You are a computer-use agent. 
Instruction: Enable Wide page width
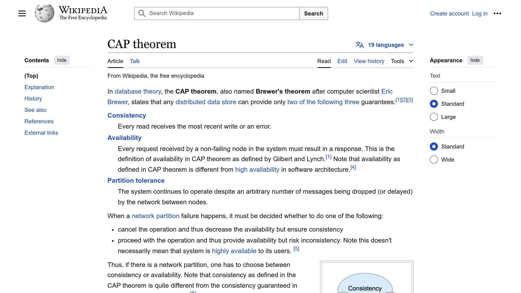[434, 159]
